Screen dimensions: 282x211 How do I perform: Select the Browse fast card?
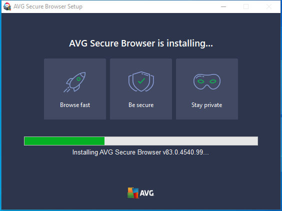75,89
